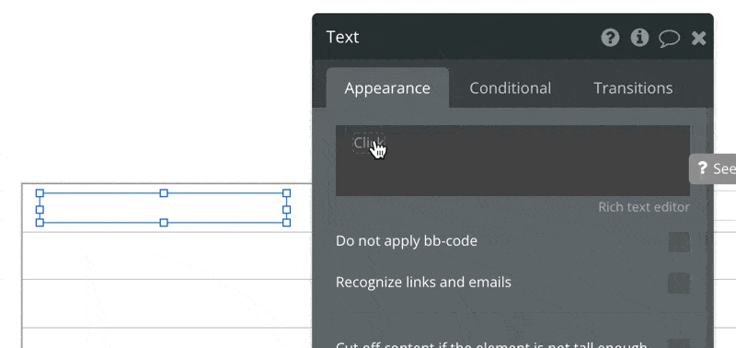Click the question mark See reference button
Image resolution: width=736 pixels, height=348 pixels.
coord(713,168)
